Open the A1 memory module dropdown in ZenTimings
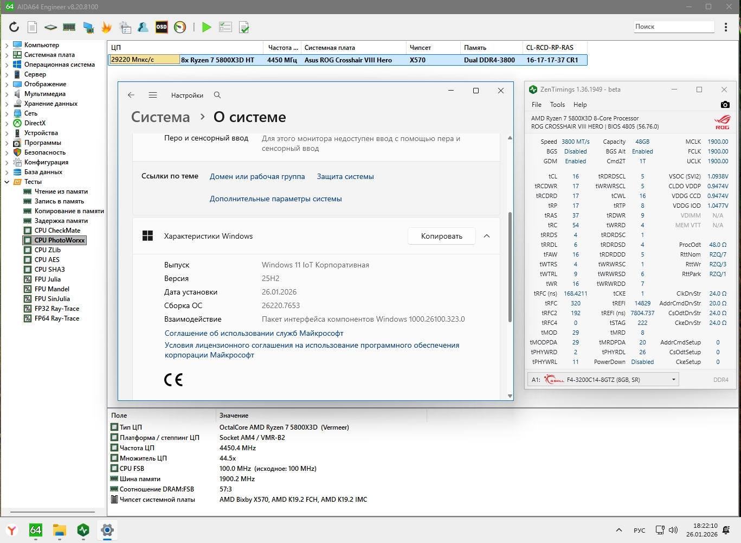The height and width of the screenshot is (543, 741). 604,380
